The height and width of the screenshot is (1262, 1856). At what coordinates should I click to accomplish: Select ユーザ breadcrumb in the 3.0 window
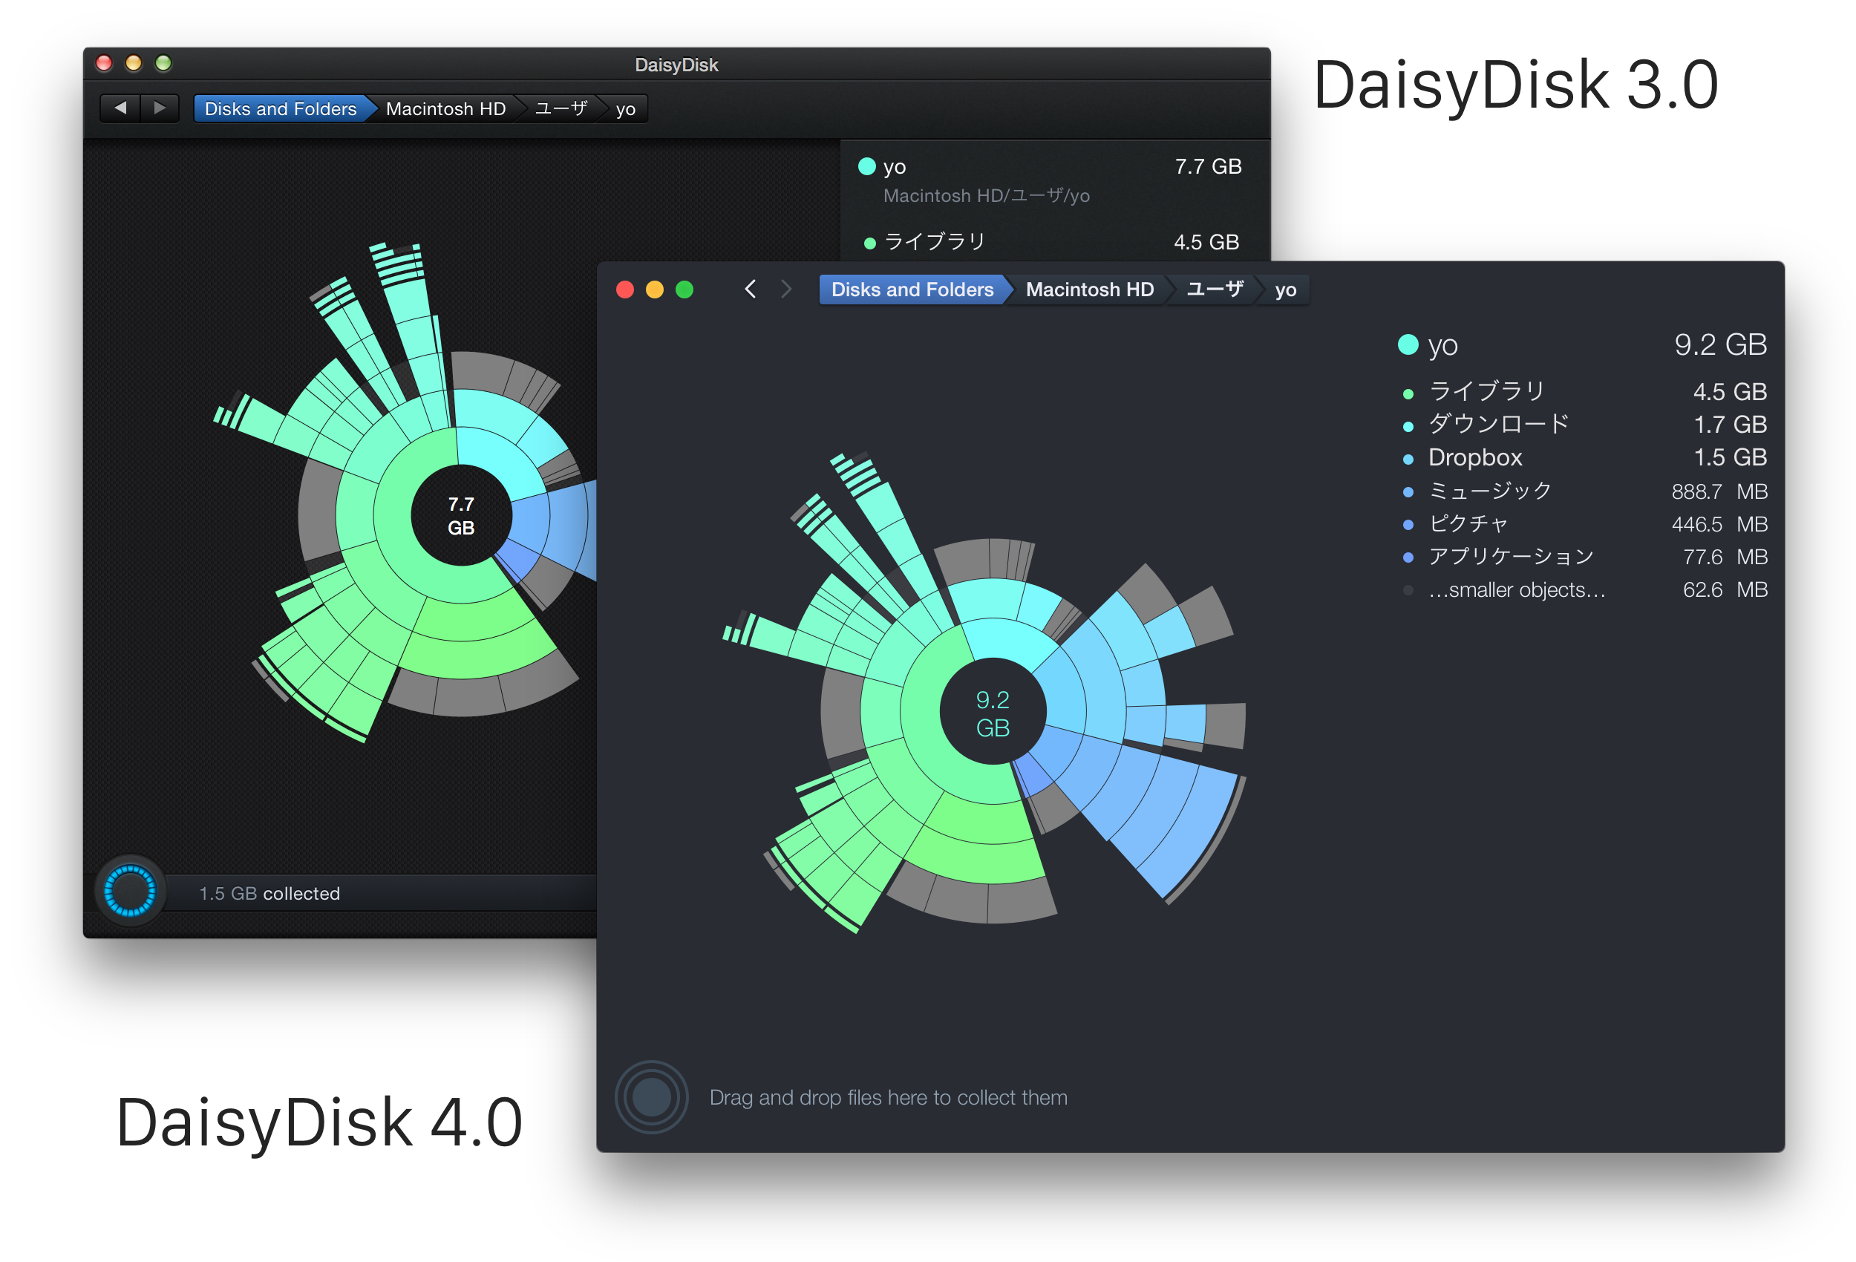[x=561, y=108]
